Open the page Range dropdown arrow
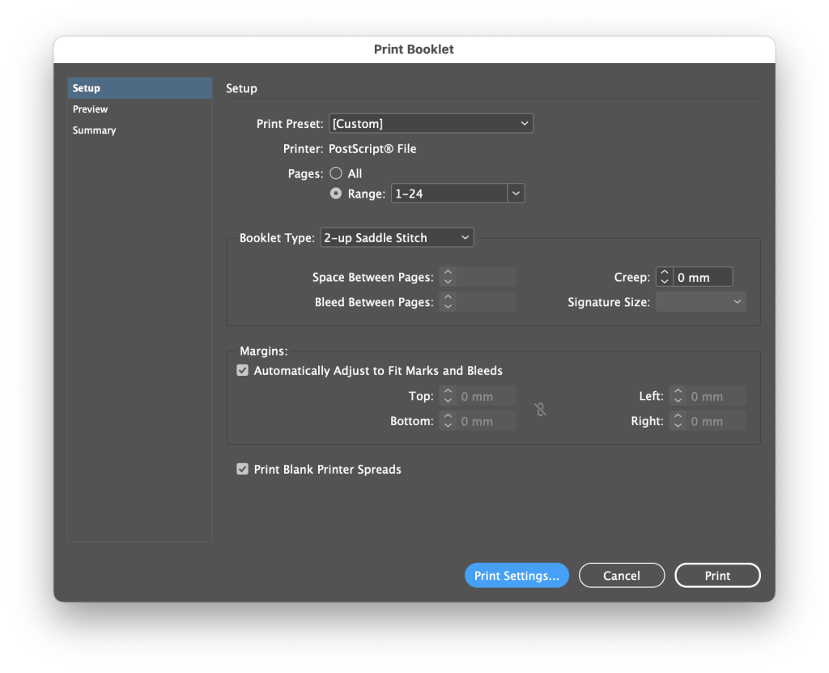 pos(516,194)
